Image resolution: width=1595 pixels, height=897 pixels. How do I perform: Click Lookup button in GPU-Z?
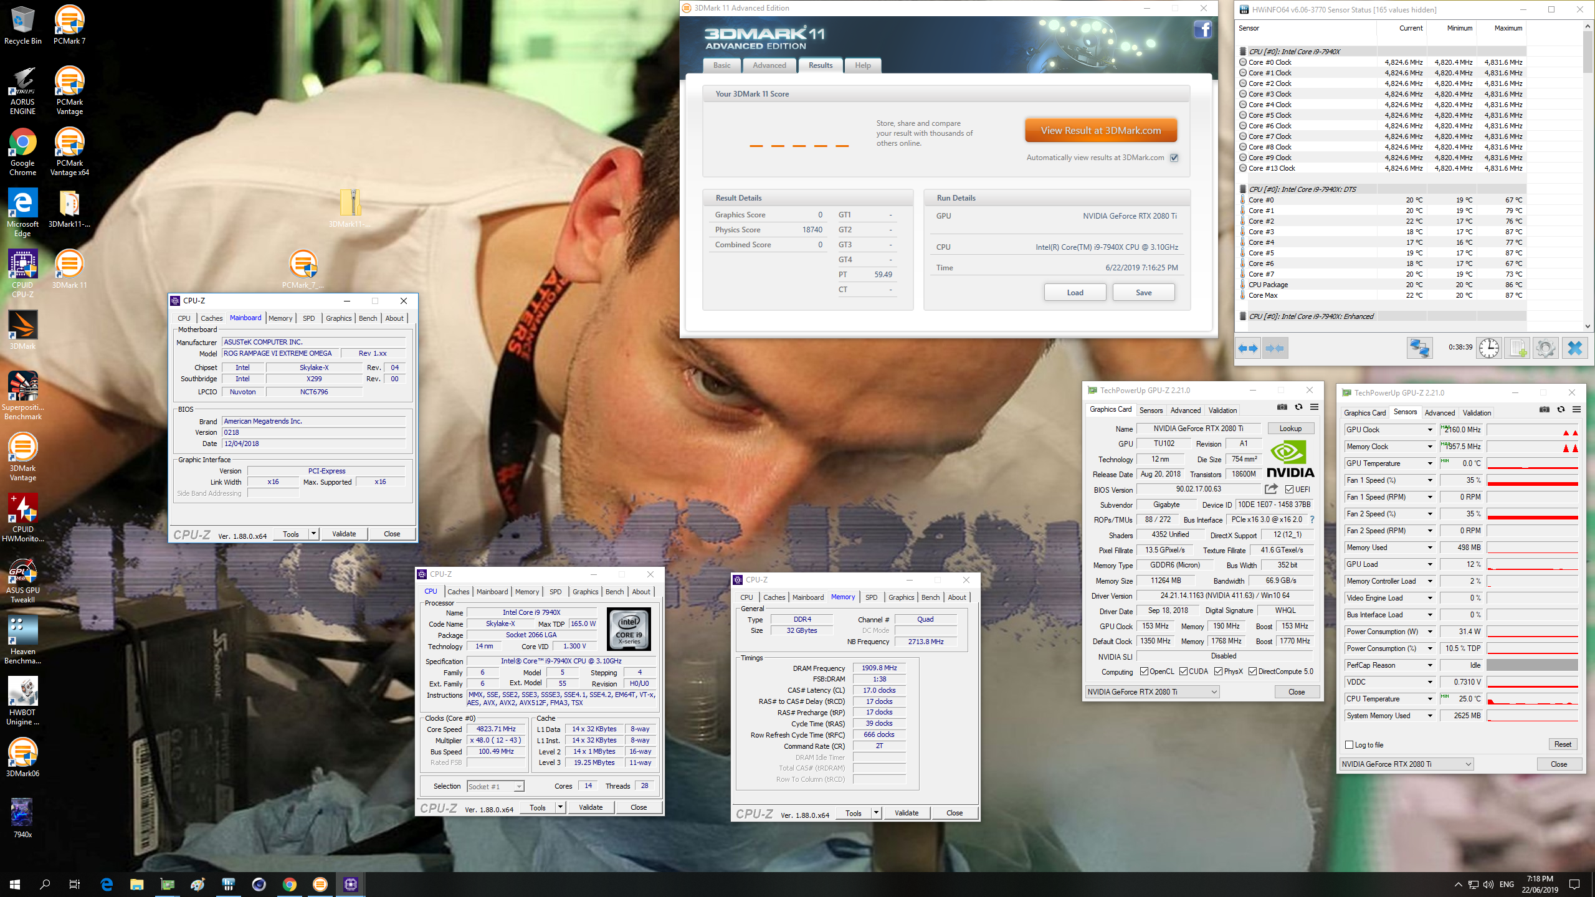[1290, 429]
